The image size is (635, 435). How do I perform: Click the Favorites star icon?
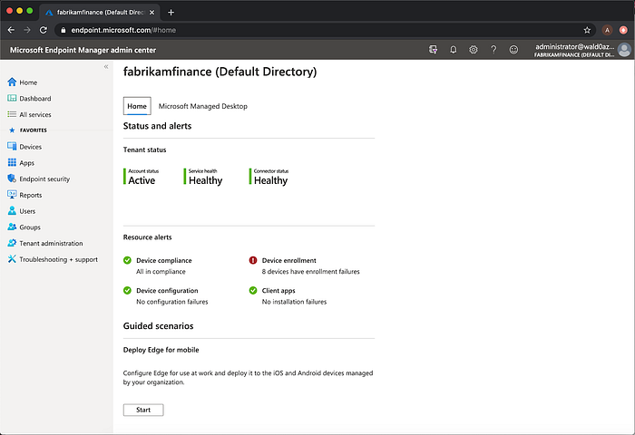12,130
